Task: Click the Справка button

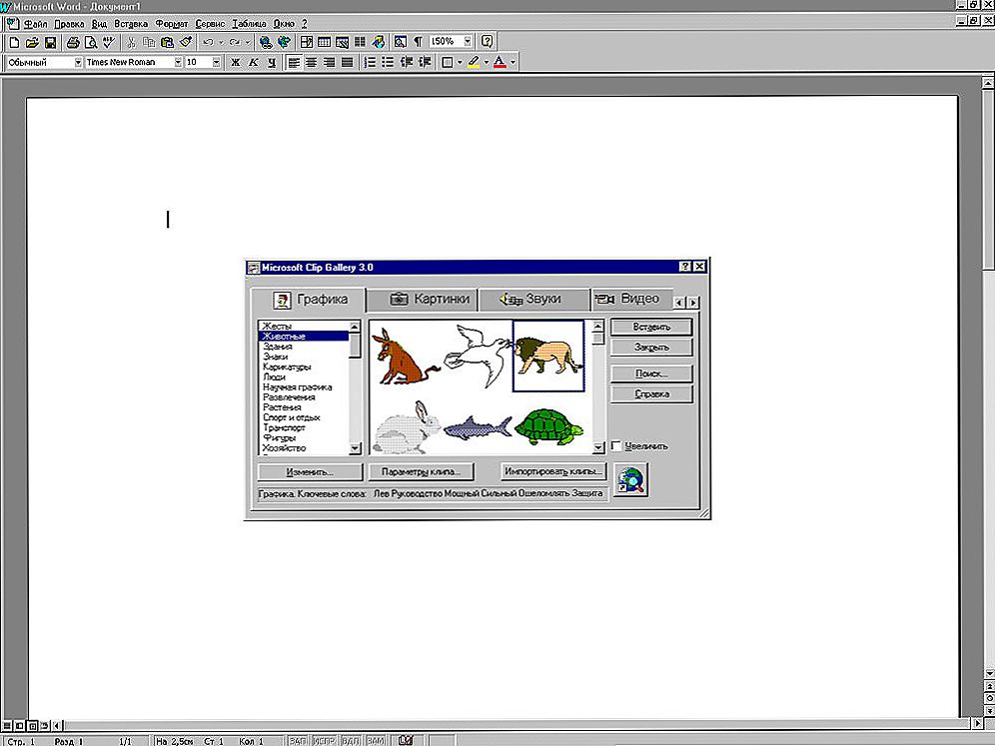Action: click(651, 393)
